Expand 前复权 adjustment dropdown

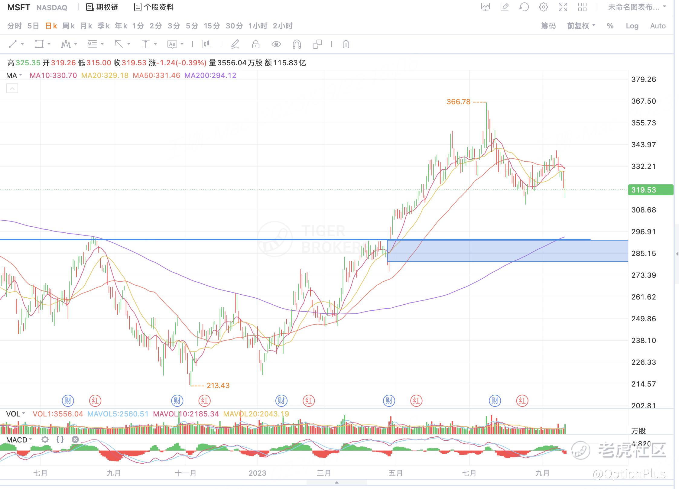pos(581,26)
